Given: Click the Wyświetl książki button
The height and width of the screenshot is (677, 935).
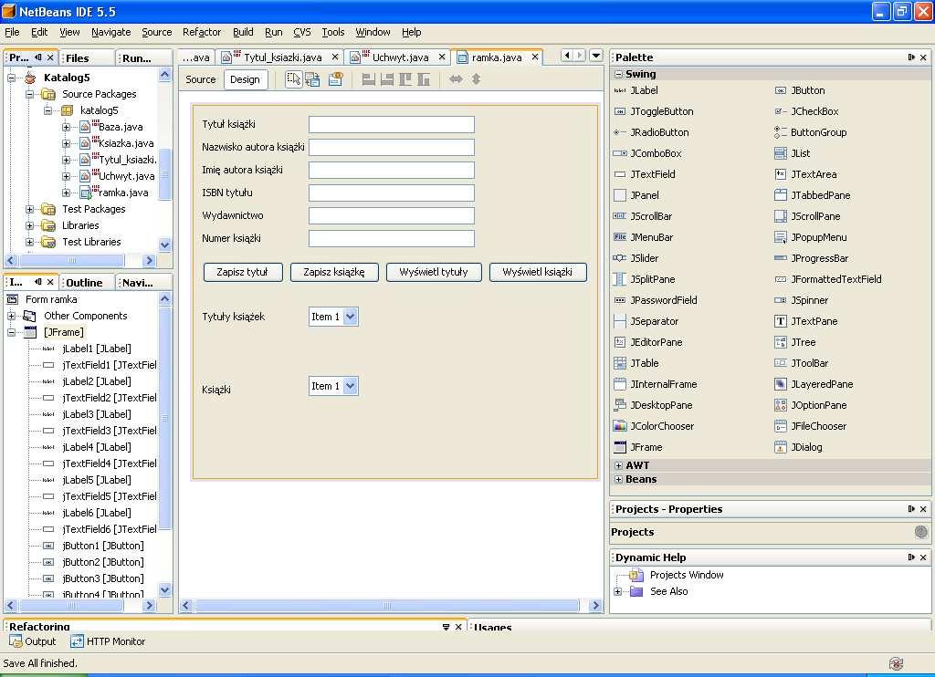Looking at the screenshot, I should pos(538,272).
